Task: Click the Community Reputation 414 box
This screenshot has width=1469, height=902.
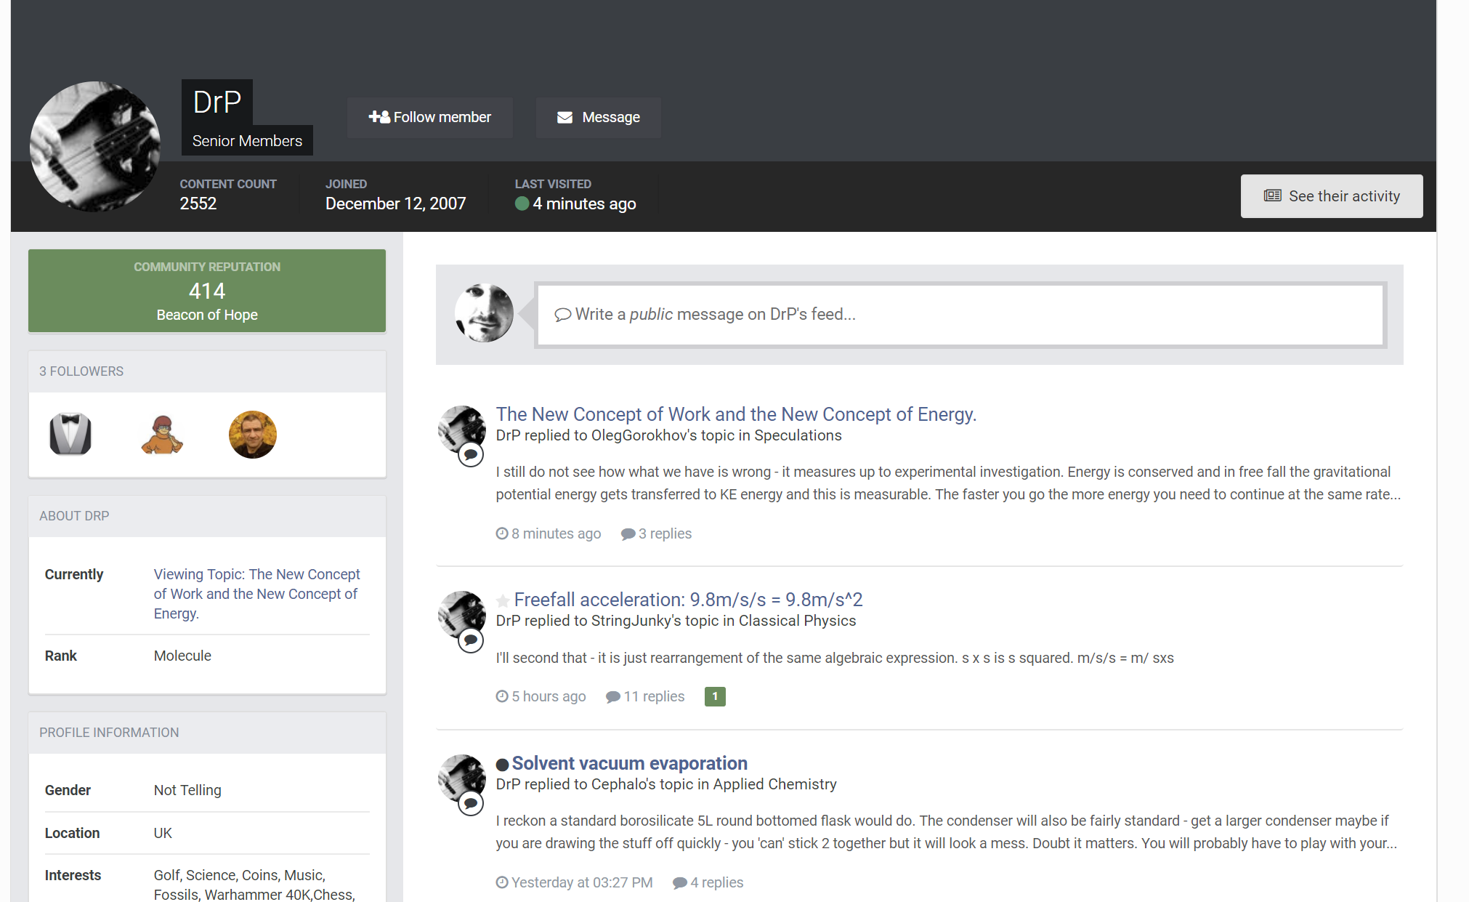Action: pos(207,291)
